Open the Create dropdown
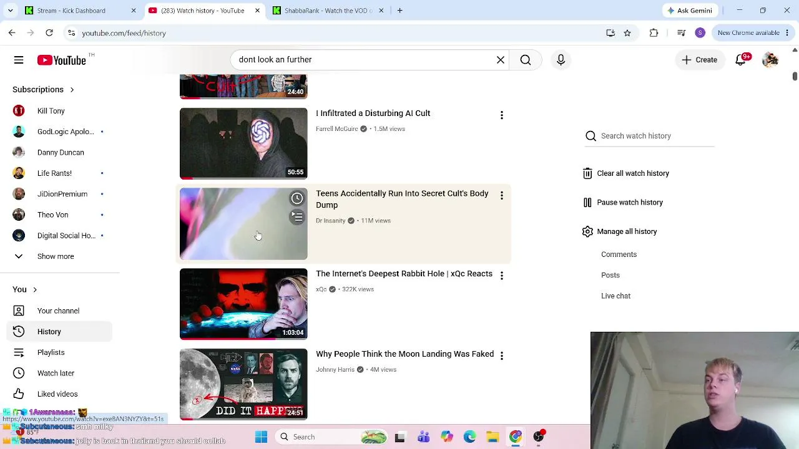Screen dimensions: 799x449 coord(700,60)
